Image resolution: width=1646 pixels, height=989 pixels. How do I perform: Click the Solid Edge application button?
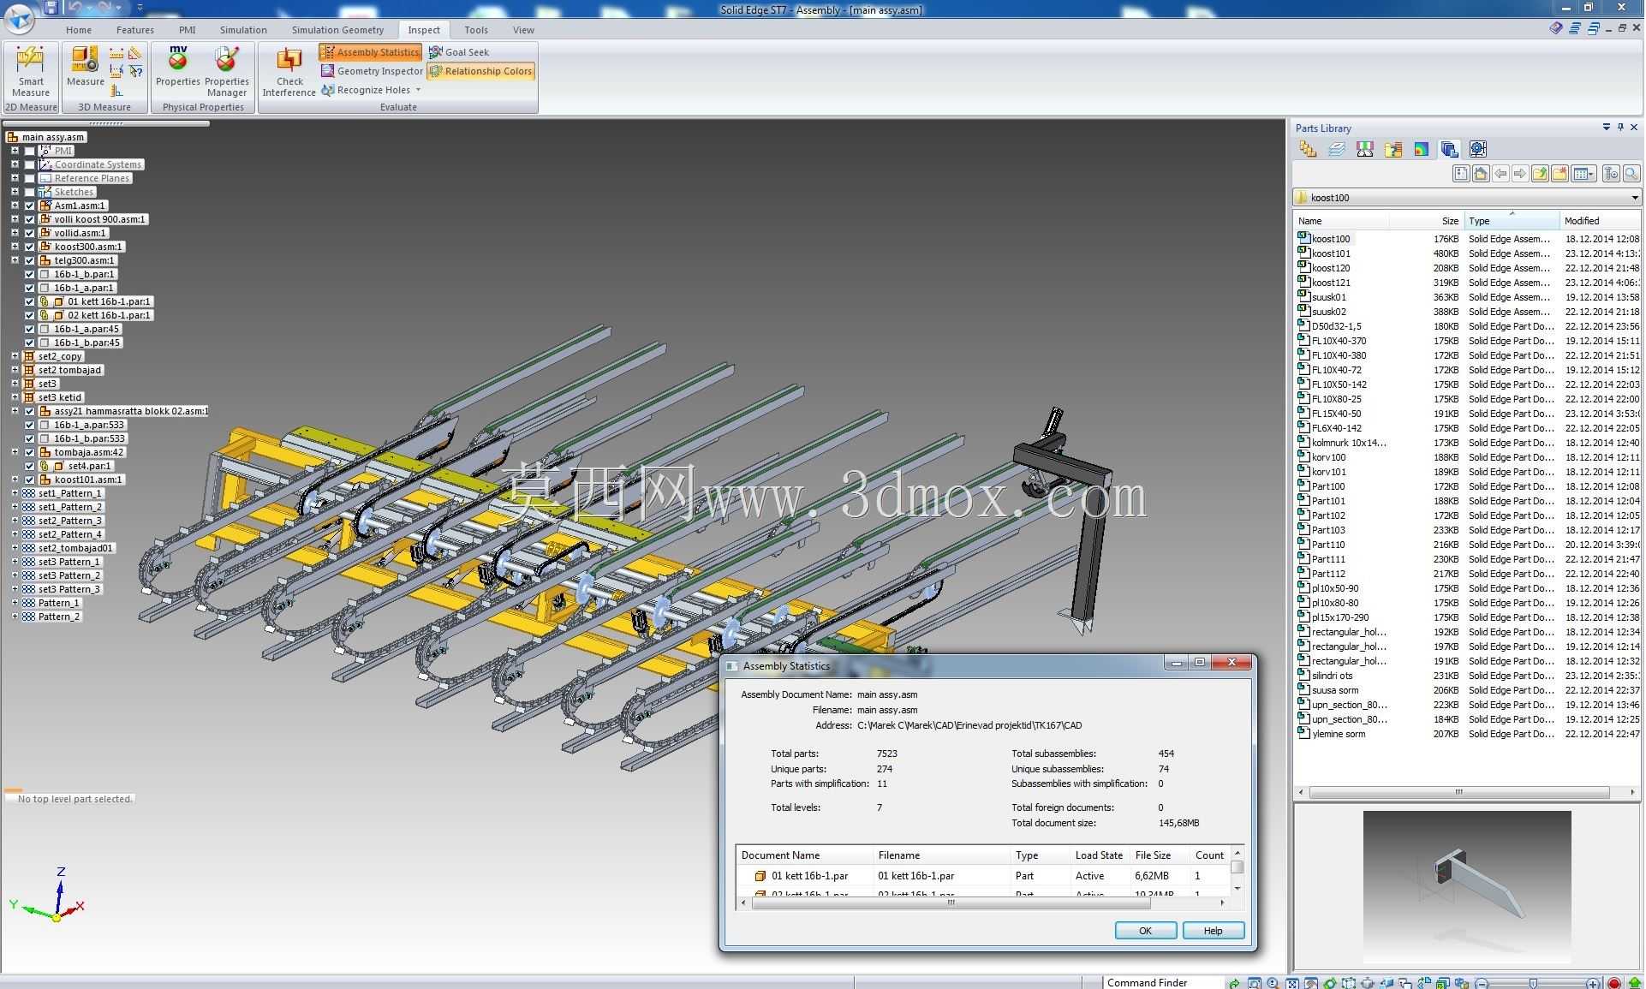click(x=19, y=17)
